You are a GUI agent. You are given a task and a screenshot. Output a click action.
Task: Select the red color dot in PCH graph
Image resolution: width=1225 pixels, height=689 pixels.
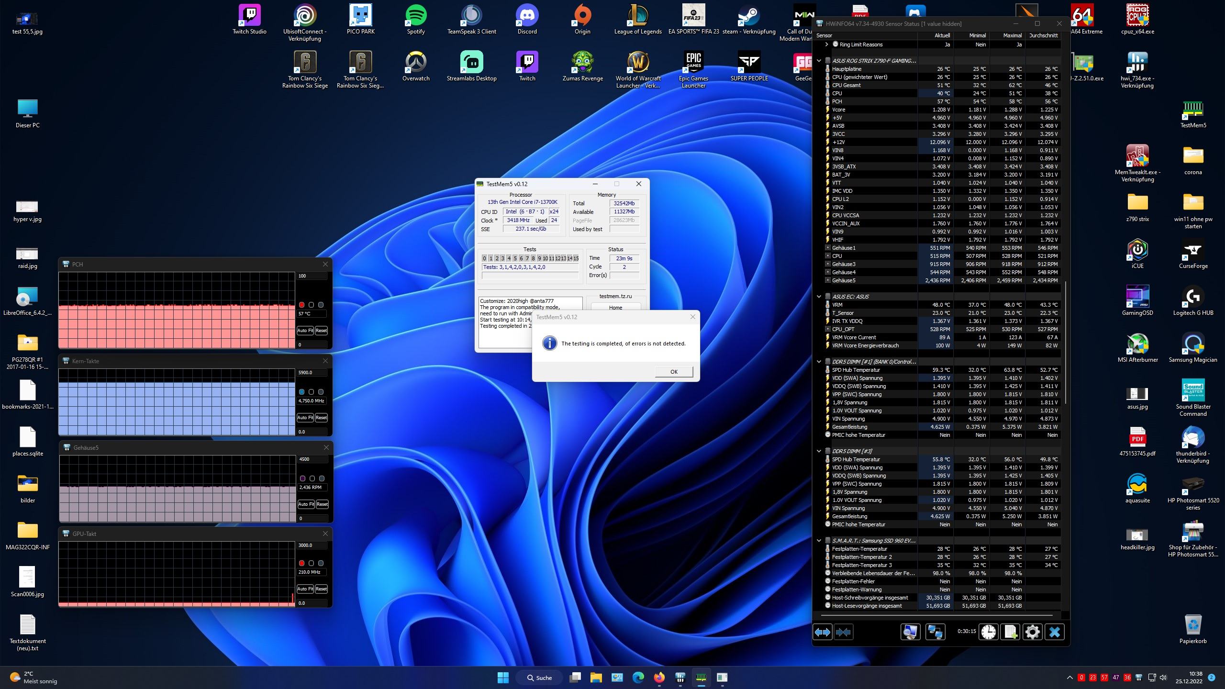point(301,305)
